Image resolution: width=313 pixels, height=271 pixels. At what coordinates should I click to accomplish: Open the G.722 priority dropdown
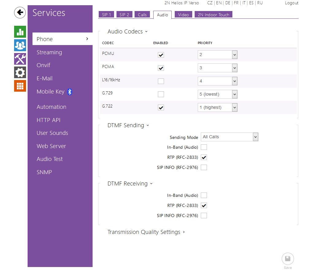click(x=217, y=108)
